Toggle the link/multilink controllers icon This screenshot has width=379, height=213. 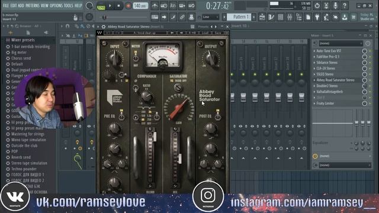(182, 17)
